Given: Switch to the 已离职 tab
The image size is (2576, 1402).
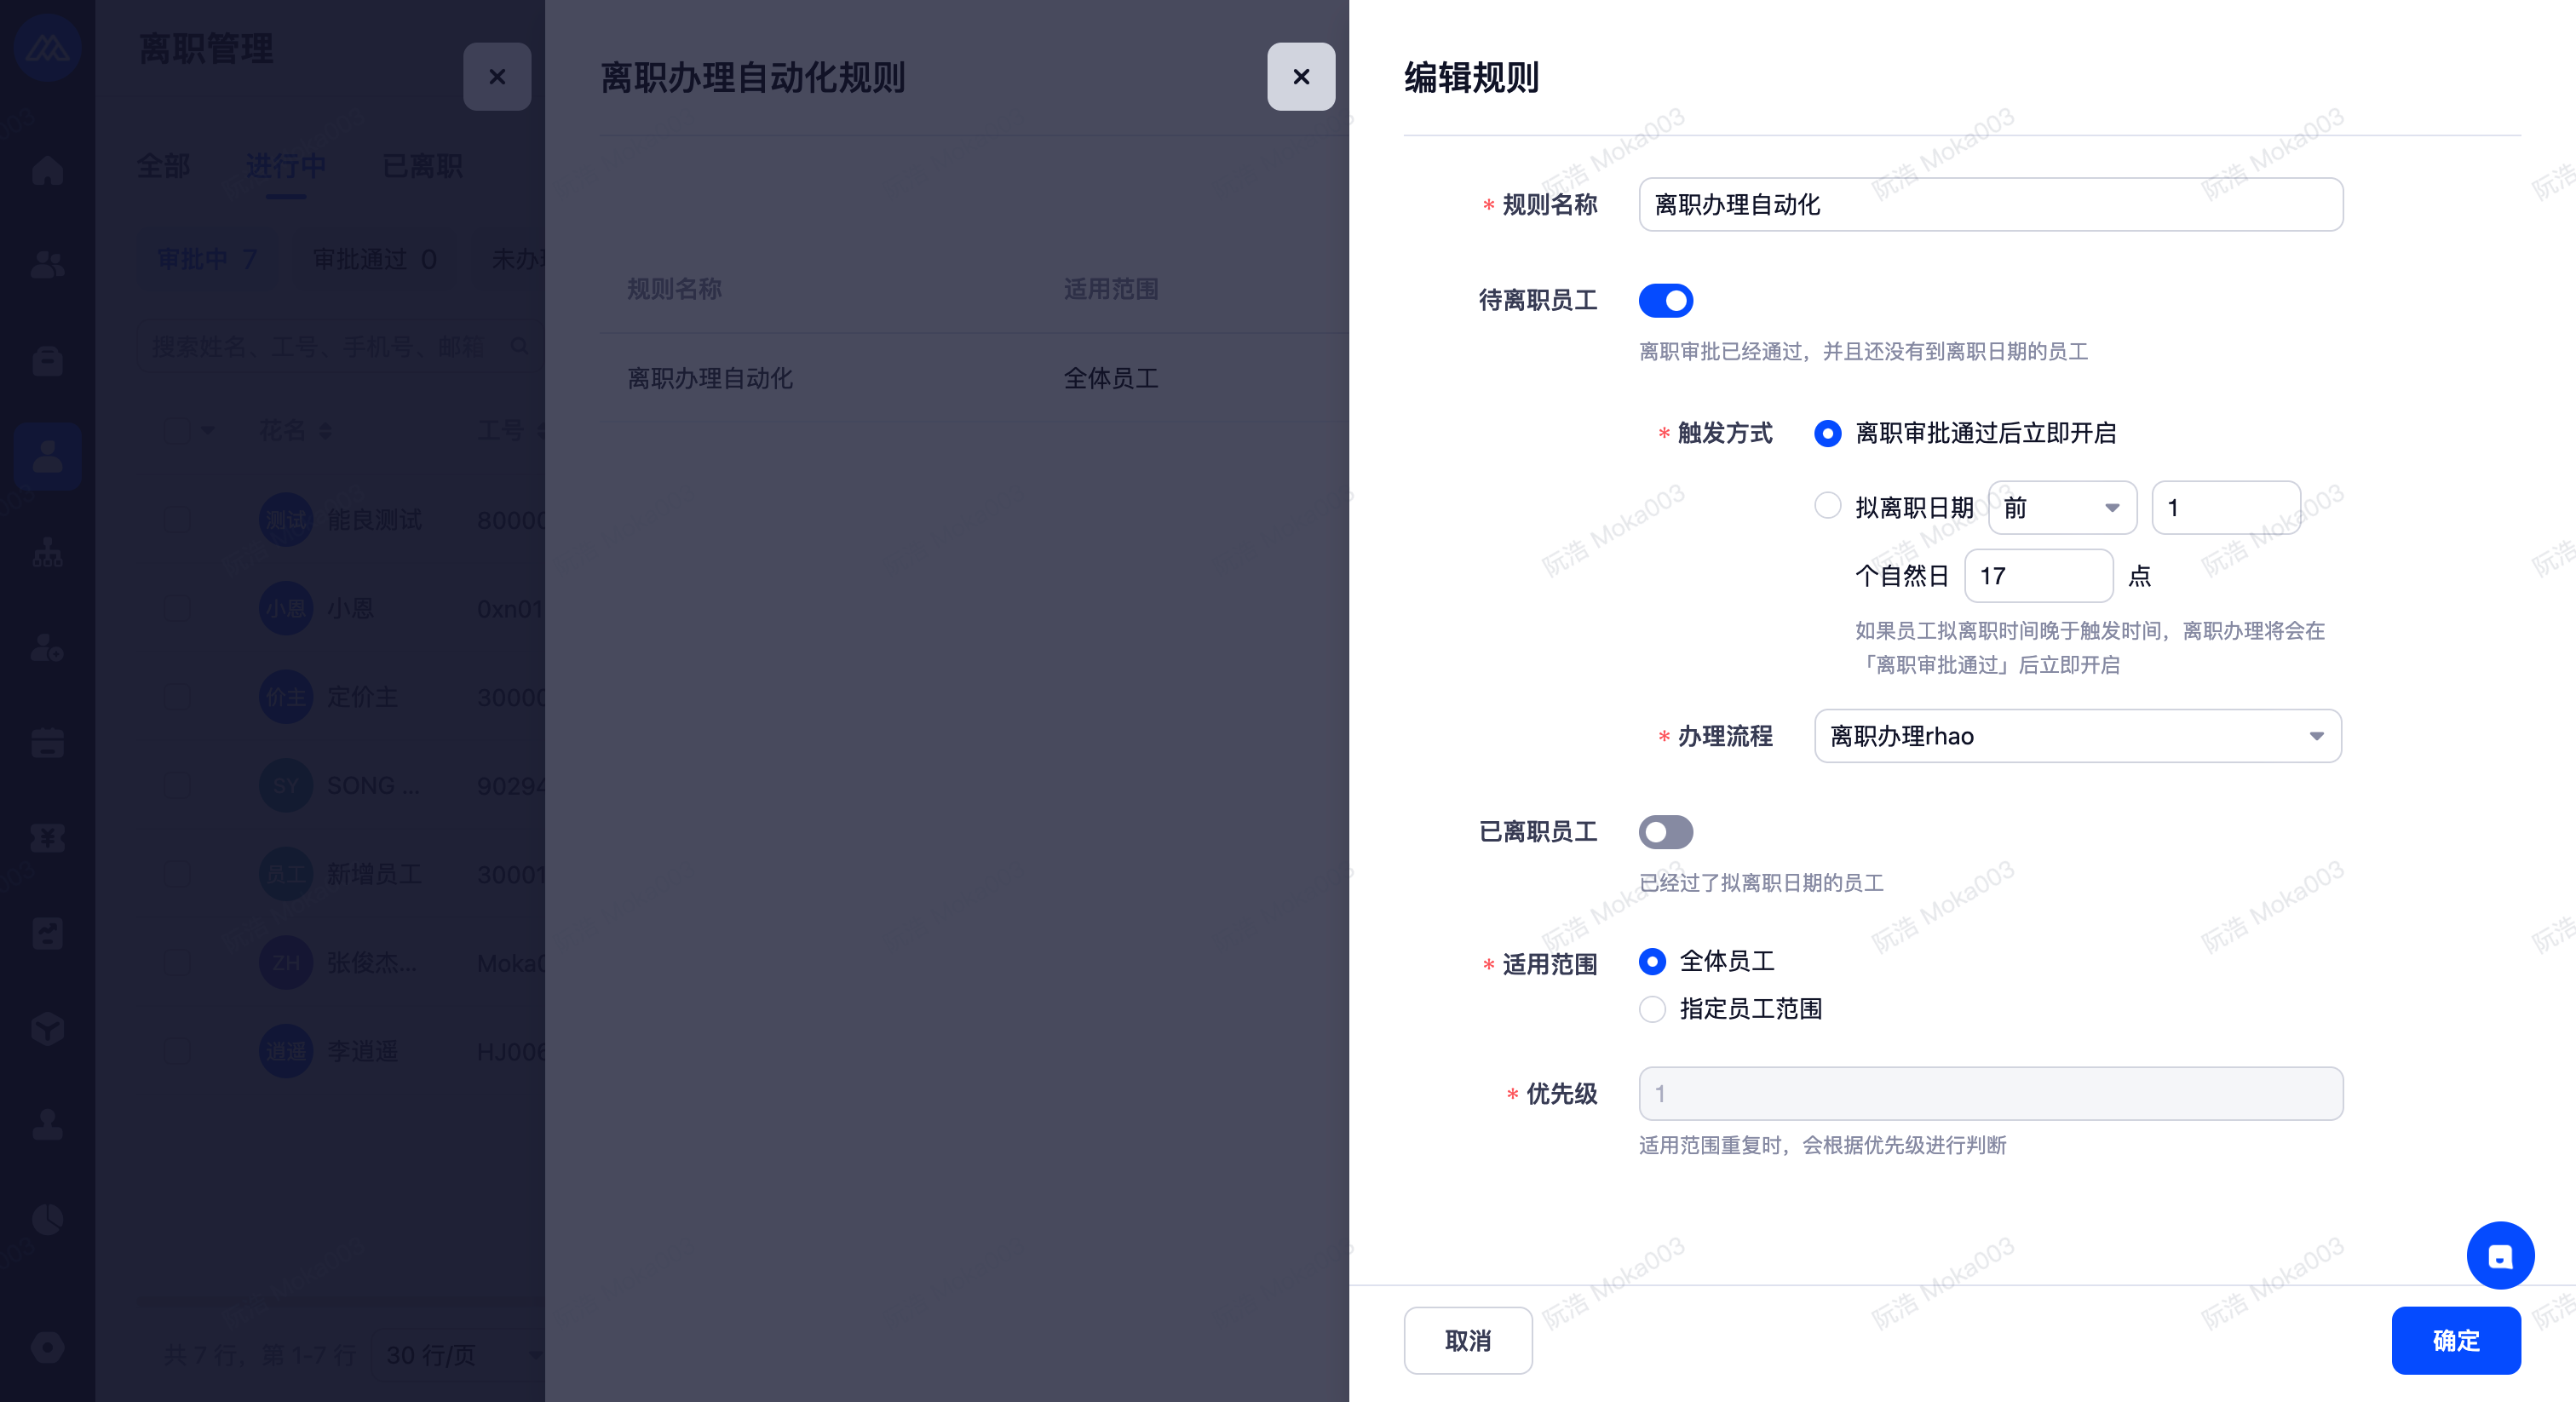Looking at the screenshot, I should (422, 166).
